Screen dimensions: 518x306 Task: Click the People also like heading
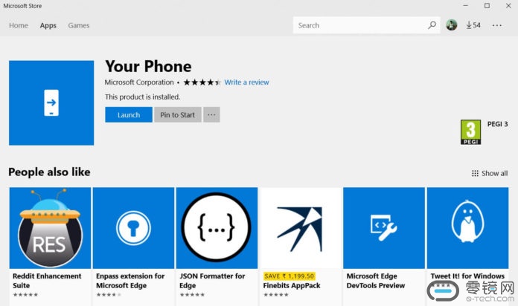49,172
